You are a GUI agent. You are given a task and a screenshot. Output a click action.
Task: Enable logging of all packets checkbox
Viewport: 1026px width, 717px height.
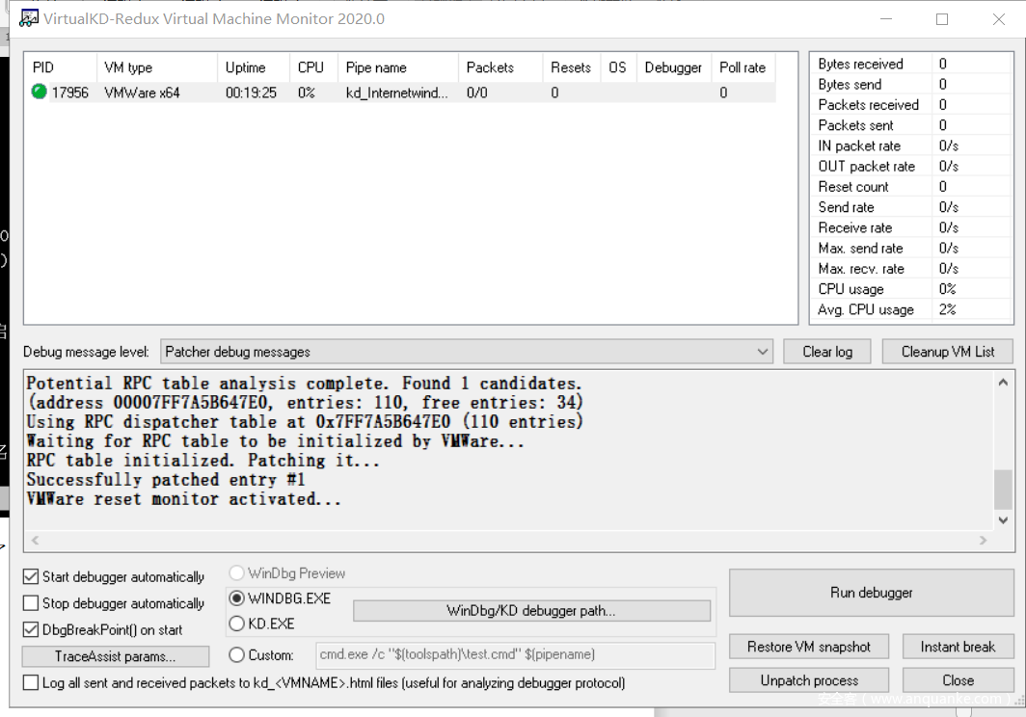[31, 683]
